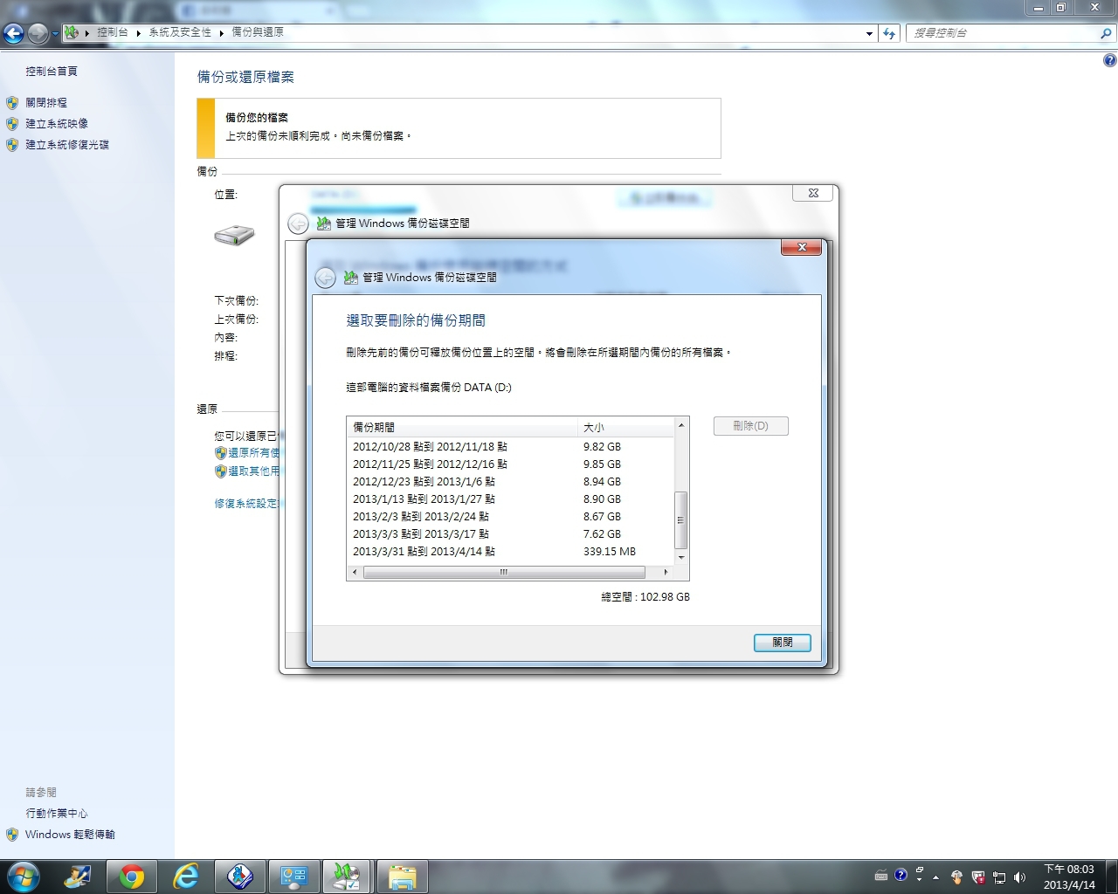This screenshot has height=894, width=1118.
Task: Click the network tray icon
Action: pos(999,877)
